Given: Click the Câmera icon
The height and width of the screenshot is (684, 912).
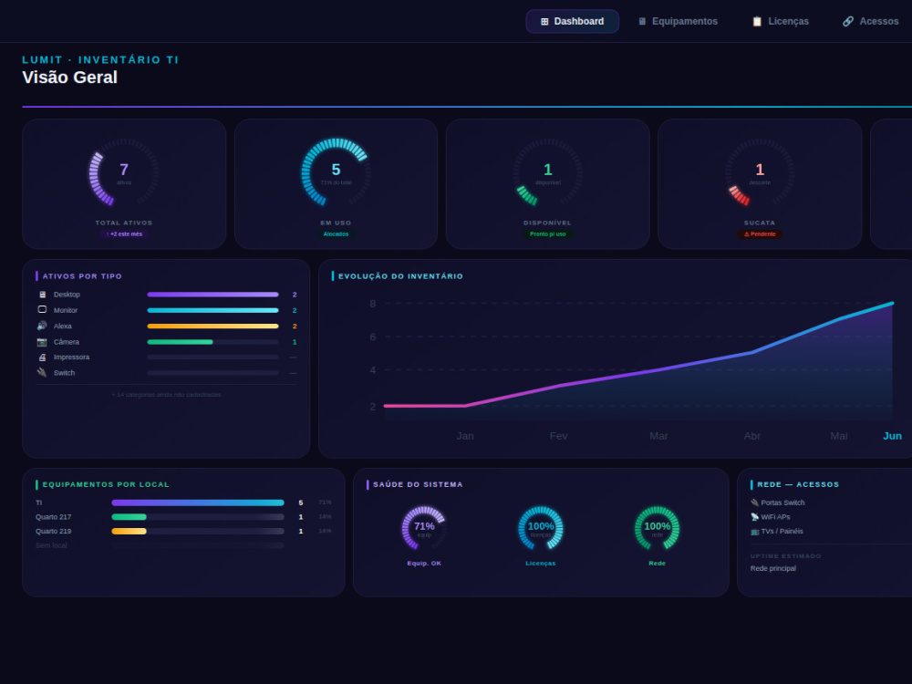Looking at the screenshot, I should (42, 342).
